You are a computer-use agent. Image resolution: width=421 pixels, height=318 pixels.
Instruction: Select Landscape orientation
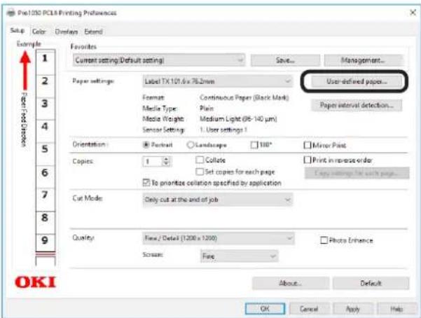click(189, 145)
